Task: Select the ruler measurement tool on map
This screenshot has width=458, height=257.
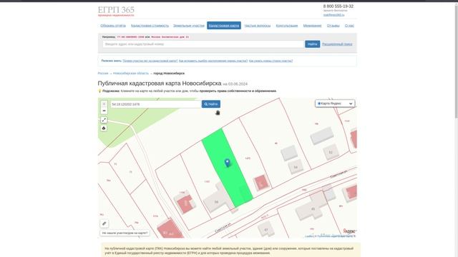Action: 104,223
